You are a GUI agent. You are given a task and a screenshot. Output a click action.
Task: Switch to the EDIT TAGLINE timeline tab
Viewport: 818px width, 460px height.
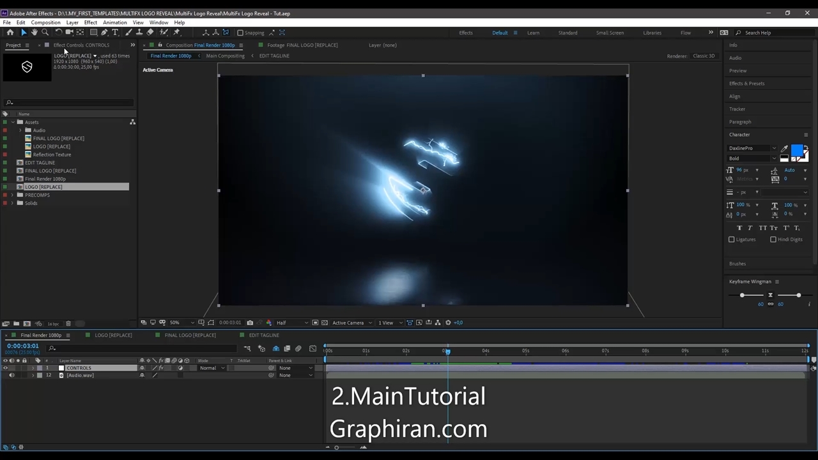click(x=263, y=335)
